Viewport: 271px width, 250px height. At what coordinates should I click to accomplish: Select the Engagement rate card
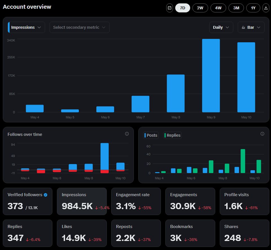136,202
